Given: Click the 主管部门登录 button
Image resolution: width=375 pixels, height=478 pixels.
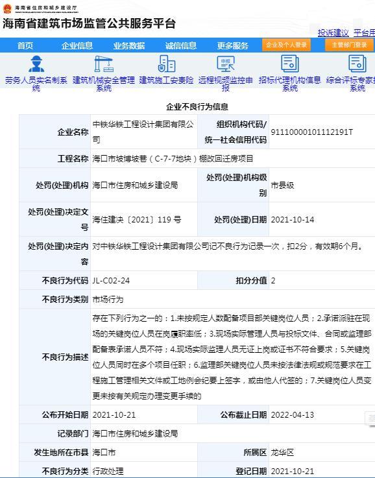Looking at the screenshot, I should (350, 45).
